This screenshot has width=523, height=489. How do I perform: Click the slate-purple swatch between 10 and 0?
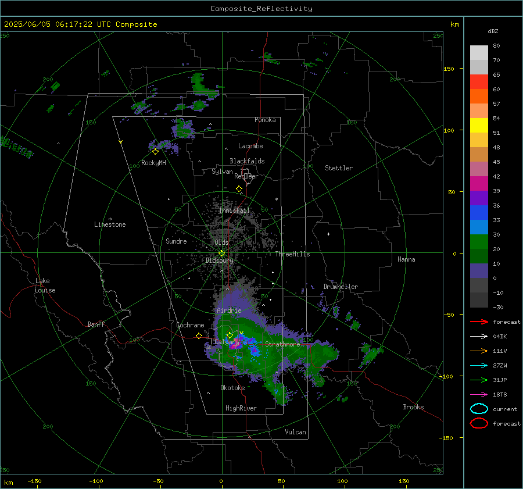[479, 270]
